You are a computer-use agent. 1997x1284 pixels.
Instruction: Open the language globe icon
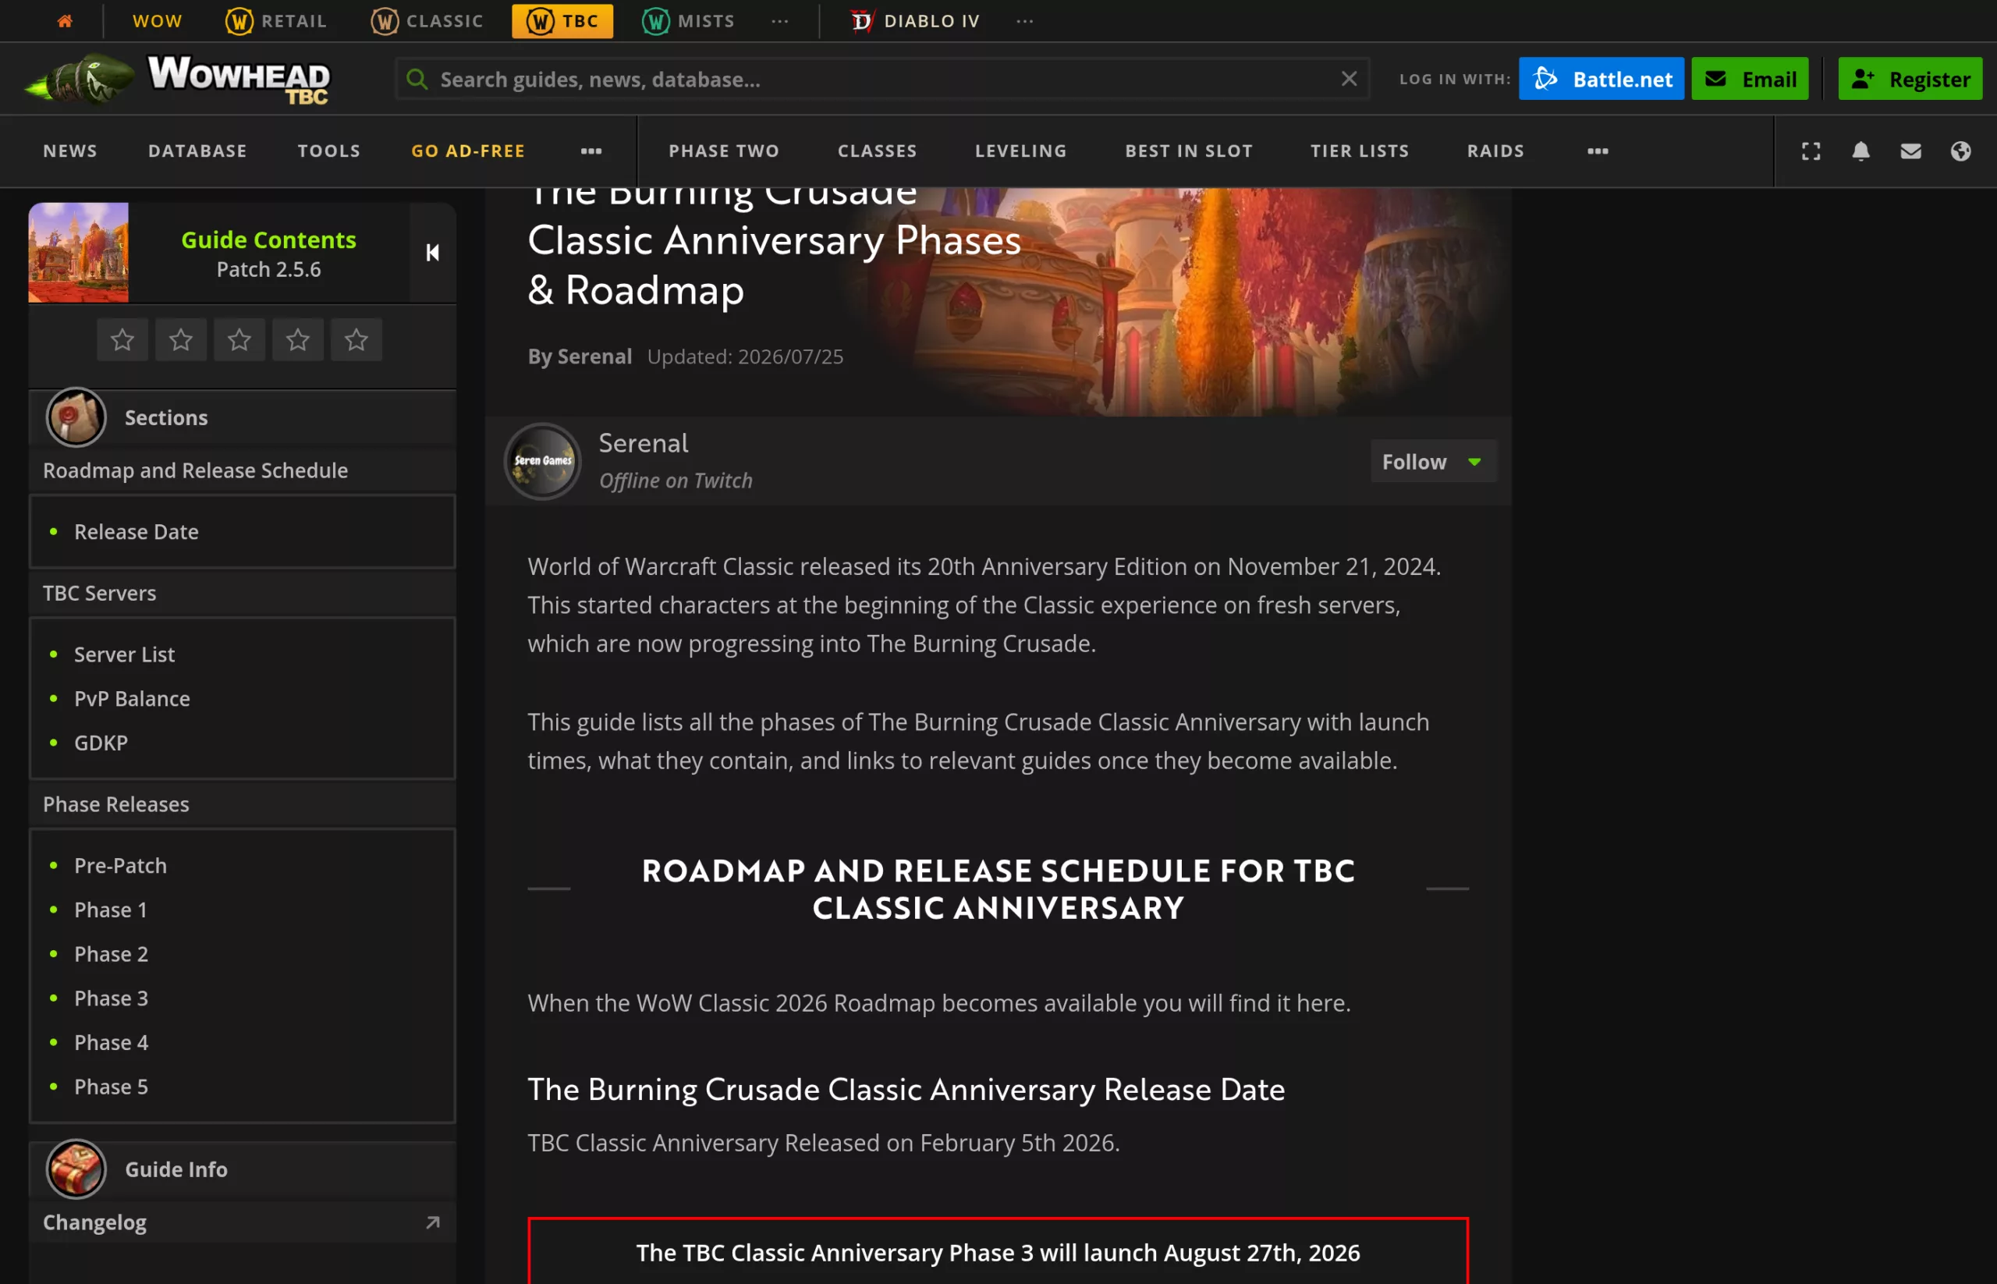1960,151
